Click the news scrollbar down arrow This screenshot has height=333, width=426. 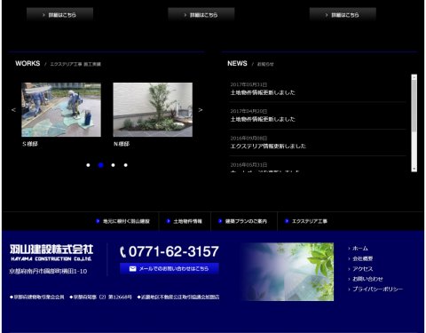coord(414,169)
